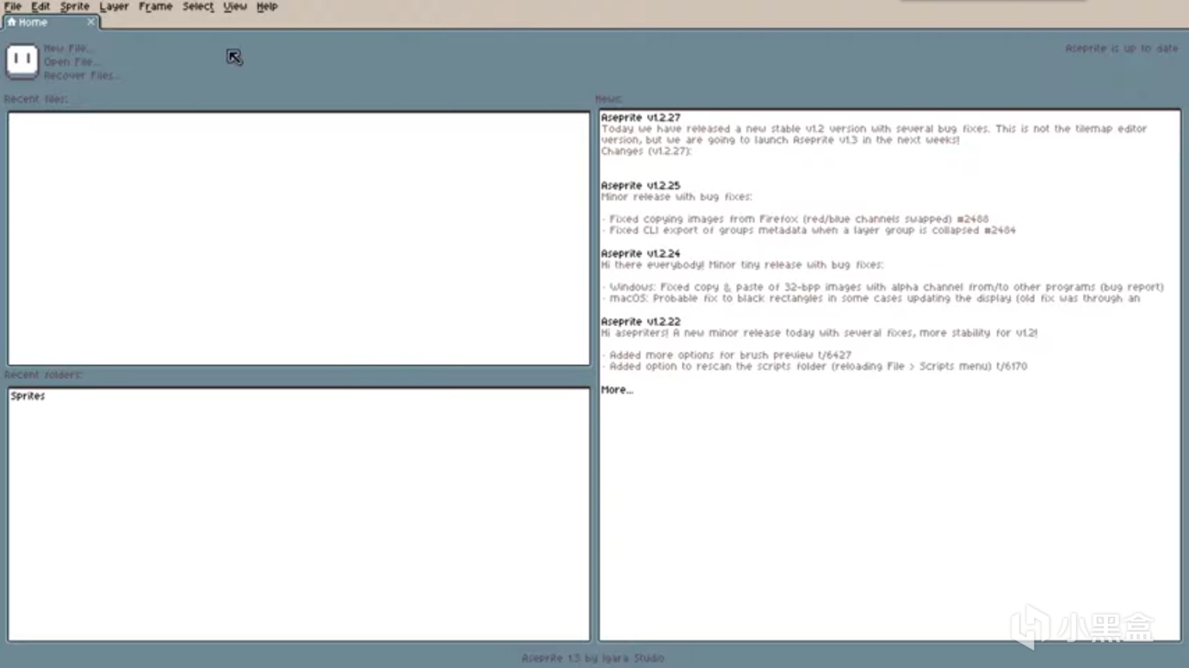The height and width of the screenshot is (668, 1189).
Task: Click the "bug report" link in v1.2.24 news
Action: (x=1132, y=287)
